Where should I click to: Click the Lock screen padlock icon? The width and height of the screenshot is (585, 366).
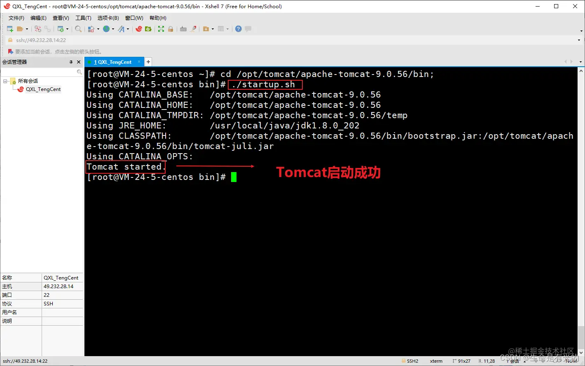coord(171,29)
